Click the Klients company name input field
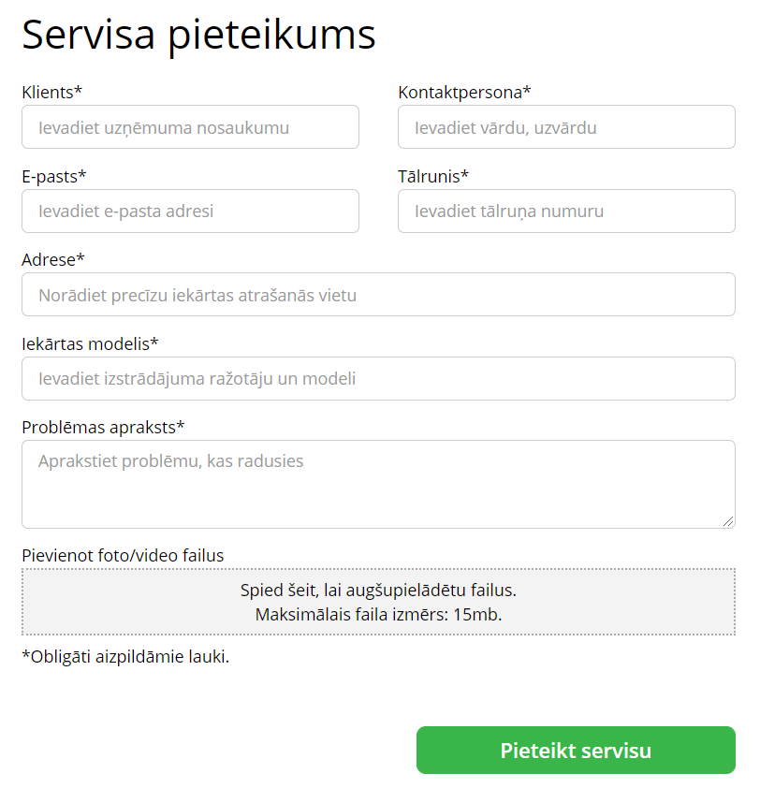 pos(190,127)
